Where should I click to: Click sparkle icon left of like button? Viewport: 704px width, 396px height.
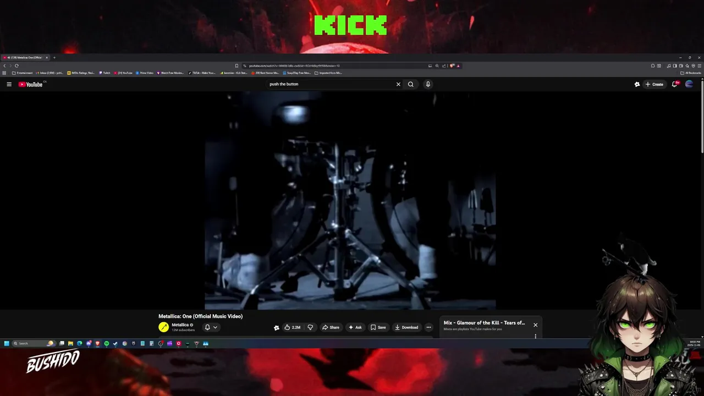tap(277, 327)
